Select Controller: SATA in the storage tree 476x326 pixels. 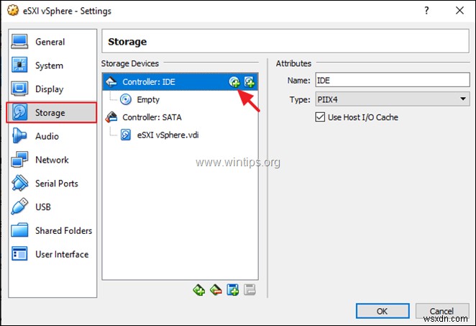(152, 117)
